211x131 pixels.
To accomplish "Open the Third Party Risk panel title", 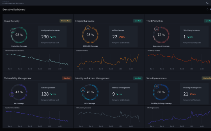I will coord(155,21).
